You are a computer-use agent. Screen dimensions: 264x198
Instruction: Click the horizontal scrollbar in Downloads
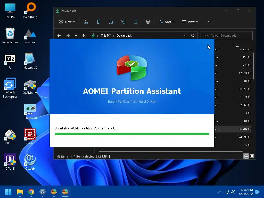[171, 151]
